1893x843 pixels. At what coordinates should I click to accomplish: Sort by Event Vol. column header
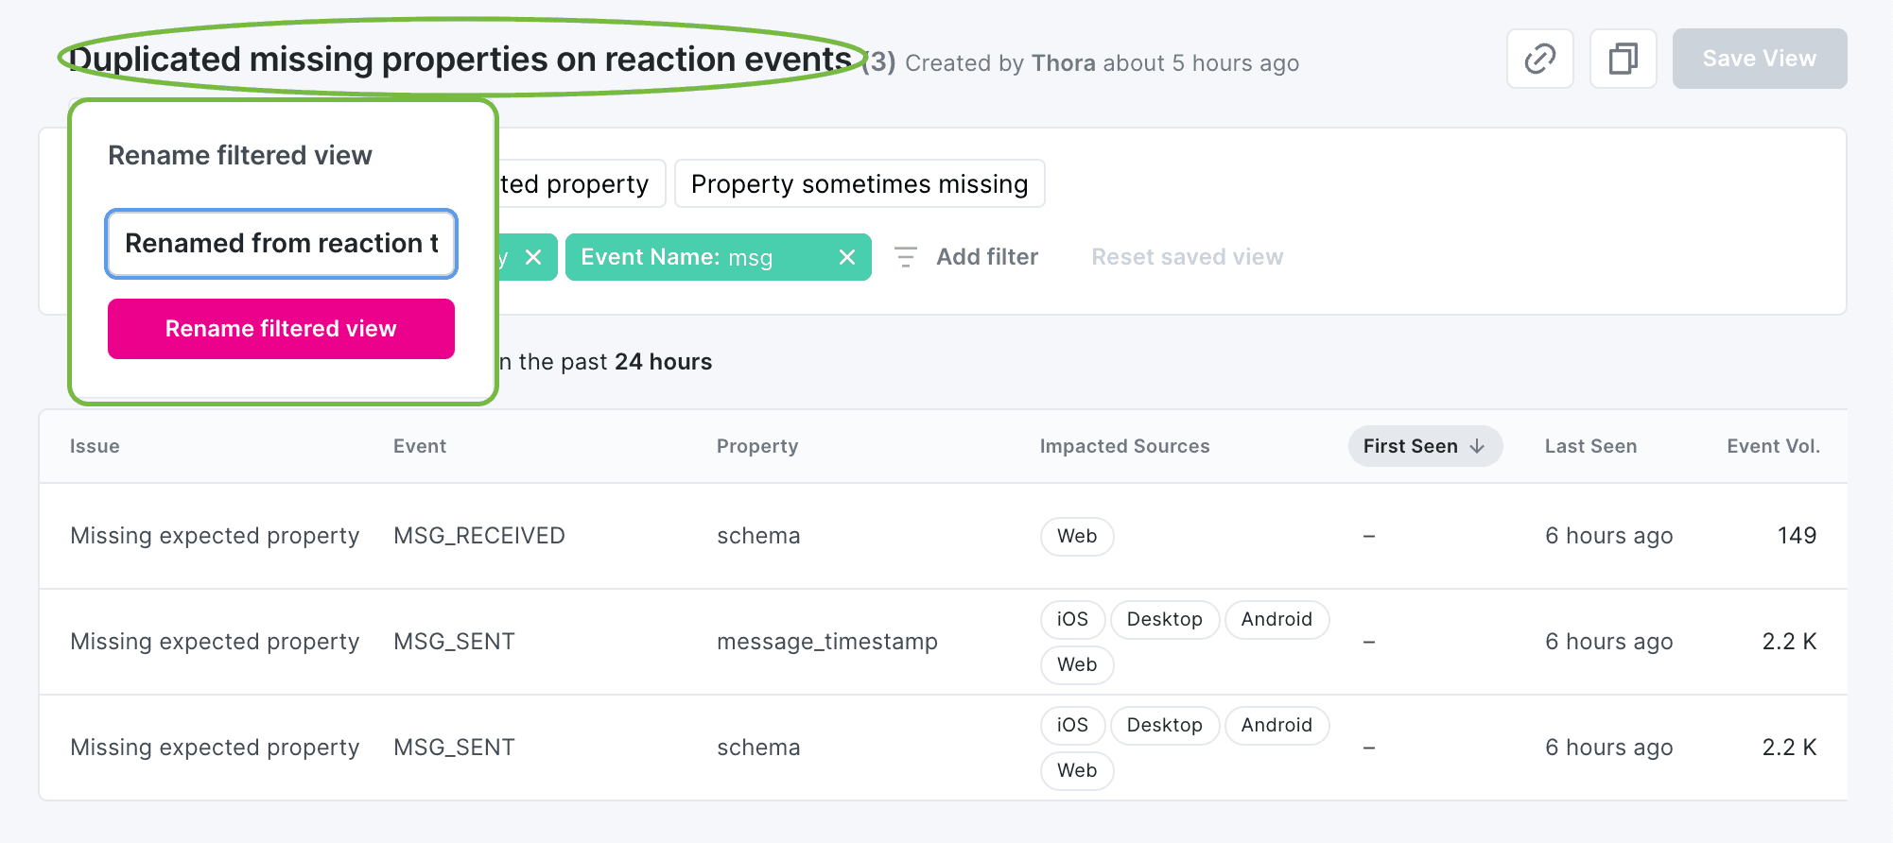[x=1773, y=446]
